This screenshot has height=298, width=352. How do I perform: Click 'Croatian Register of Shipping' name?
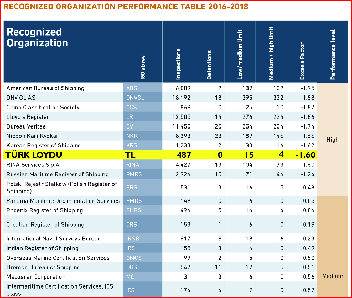(45, 225)
